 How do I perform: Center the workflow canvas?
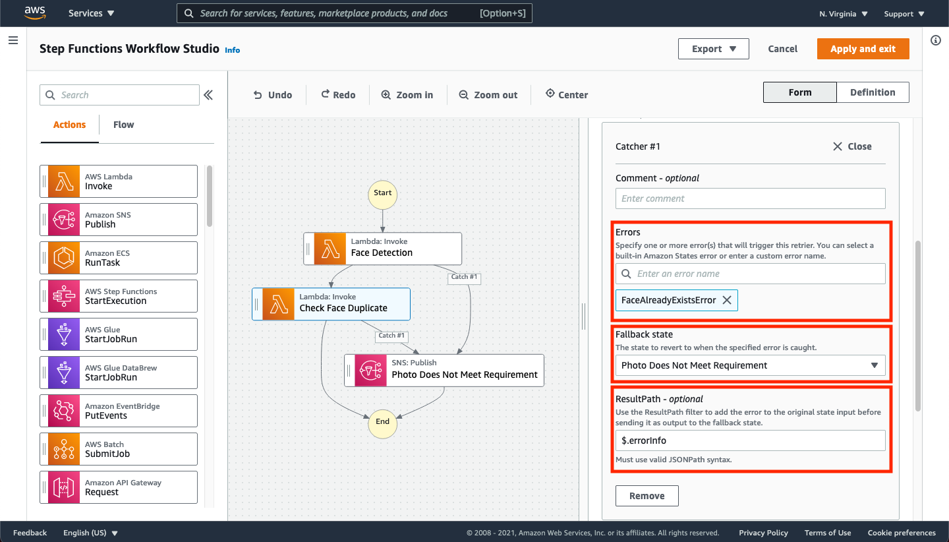point(567,95)
